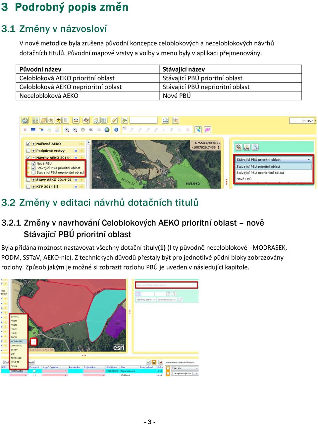
Task: Click the red X icon in second toolbar row
Action: [x=25, y=130]
